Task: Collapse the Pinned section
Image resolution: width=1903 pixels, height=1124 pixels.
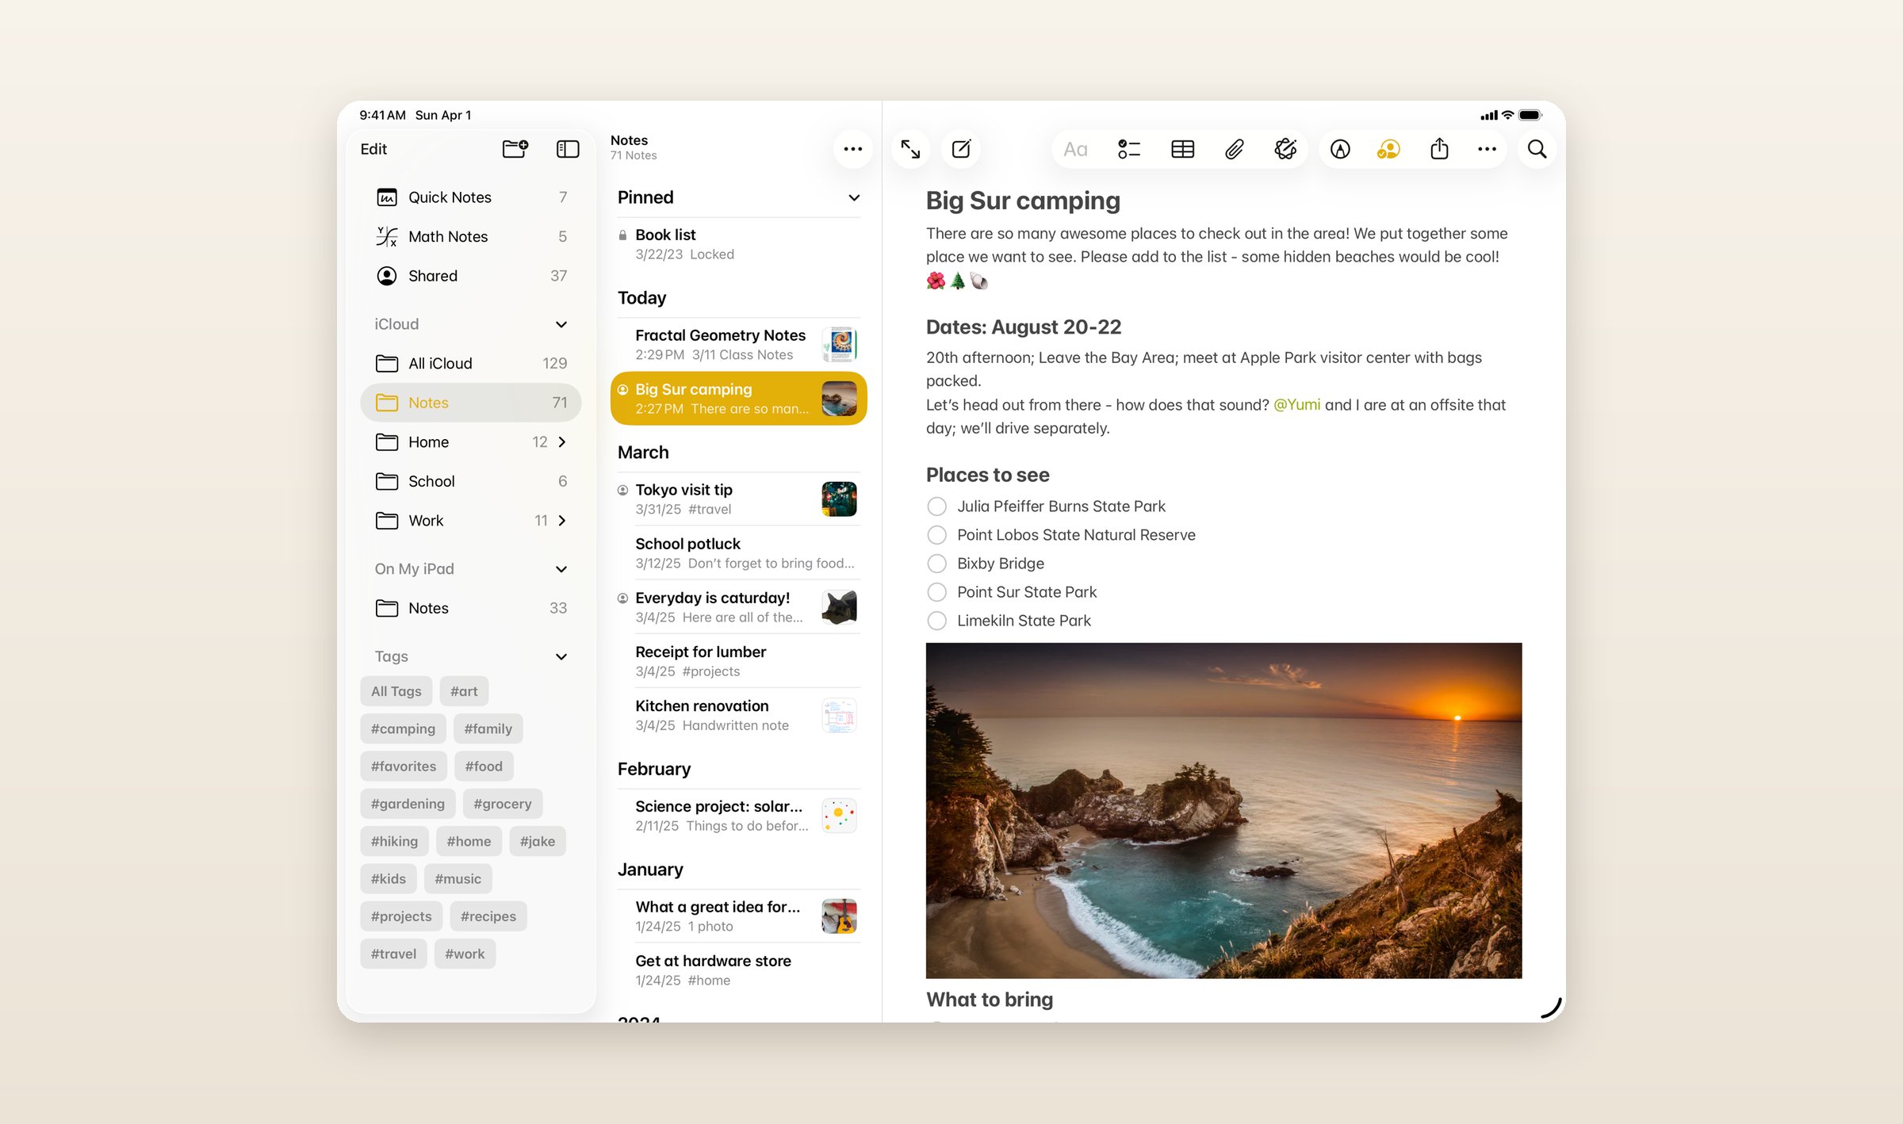Action: (x=854, y=197)
